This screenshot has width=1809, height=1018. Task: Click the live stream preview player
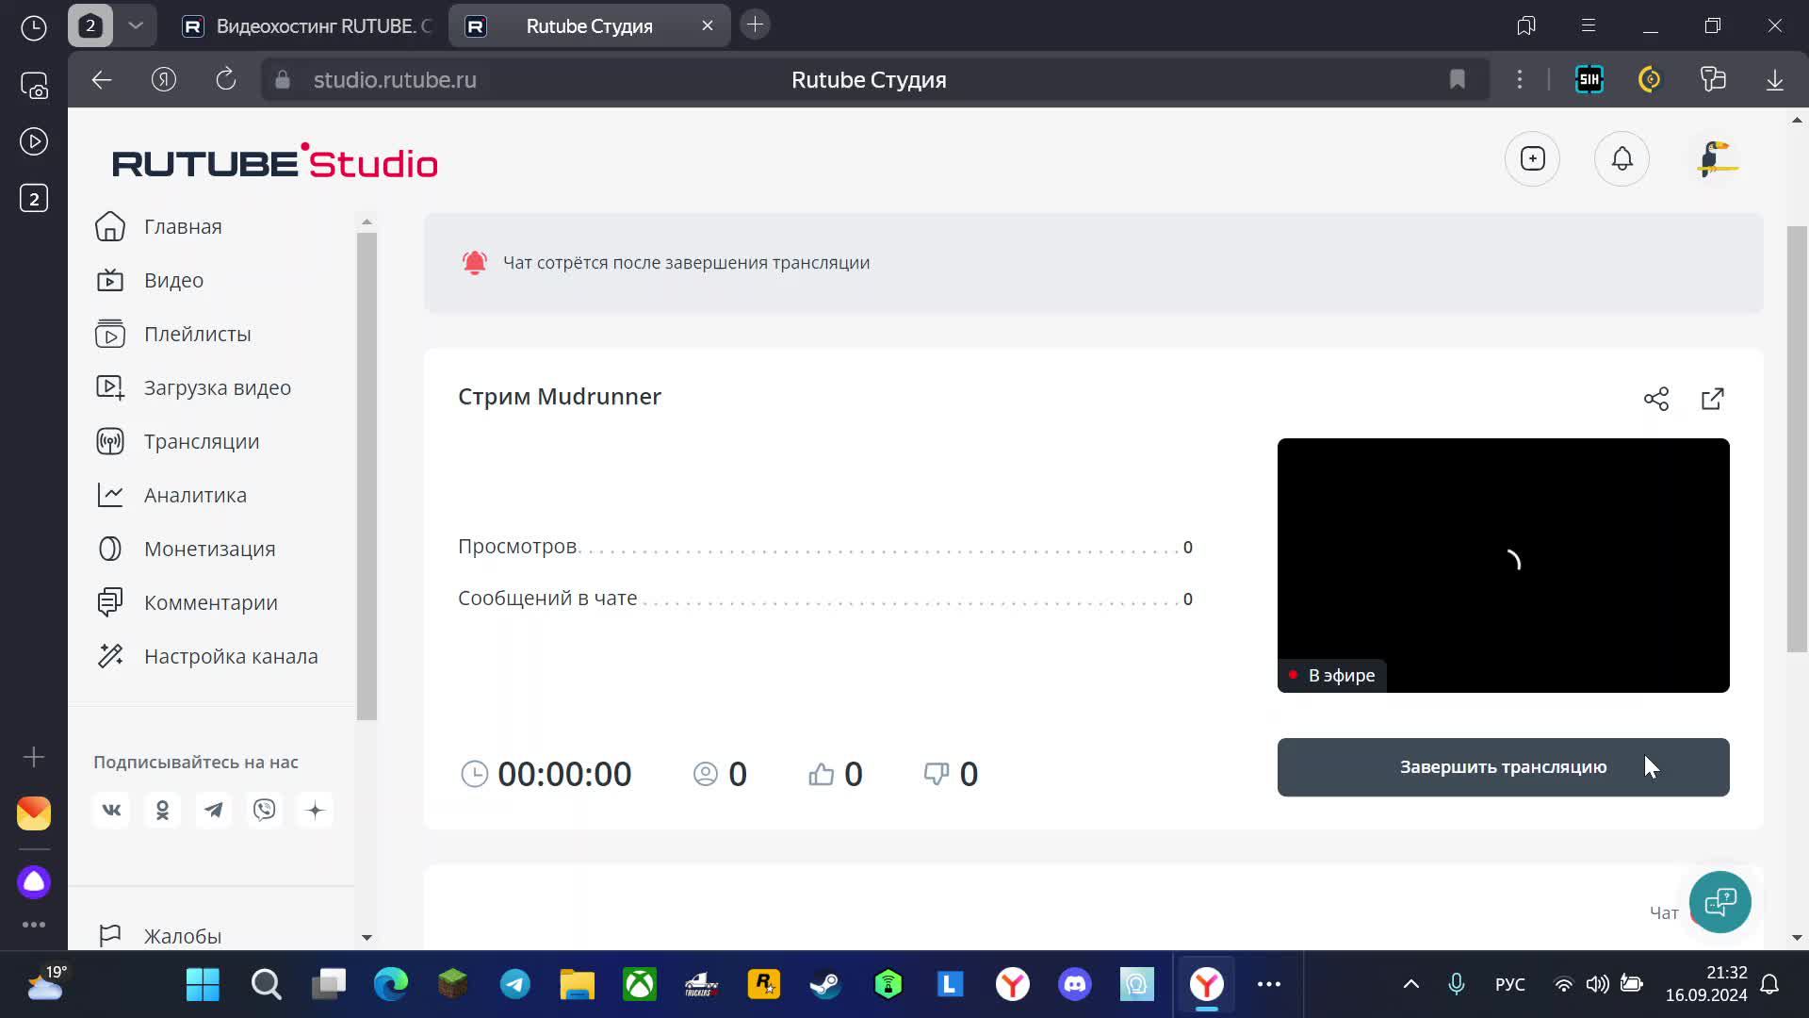click(x=1503, y=565)
